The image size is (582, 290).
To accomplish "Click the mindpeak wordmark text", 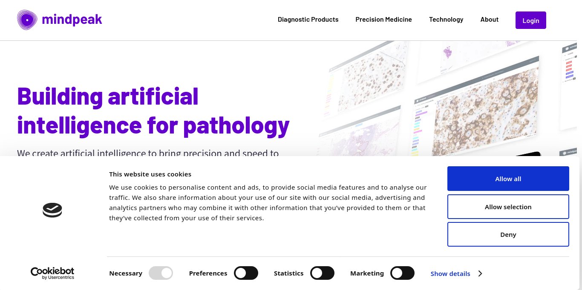I will pos(72,20).
